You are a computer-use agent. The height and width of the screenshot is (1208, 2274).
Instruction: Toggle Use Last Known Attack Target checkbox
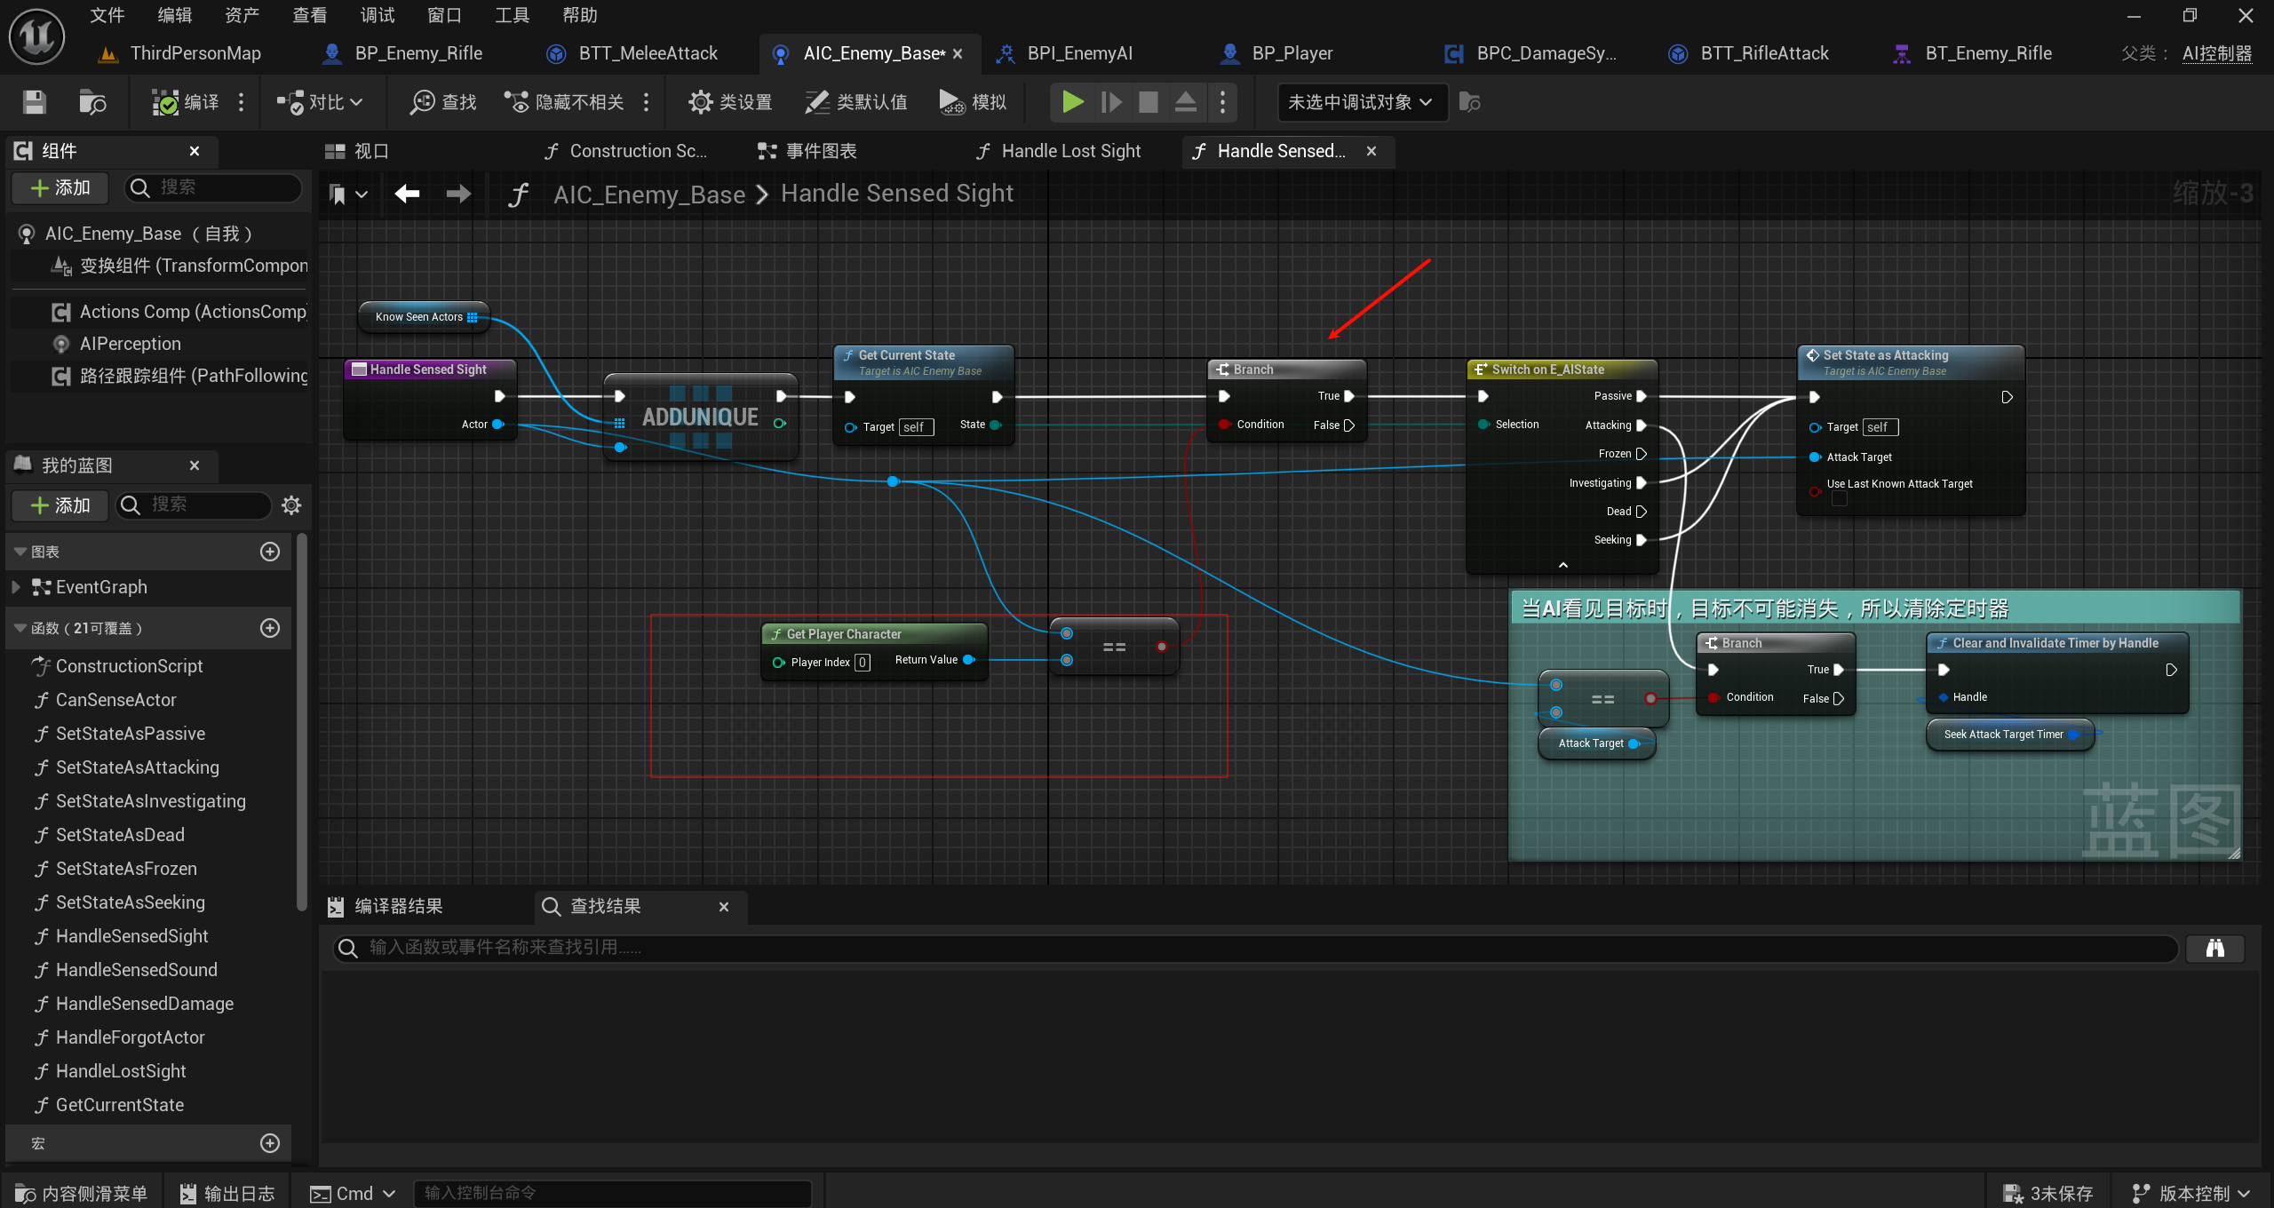click(1840, 499)
